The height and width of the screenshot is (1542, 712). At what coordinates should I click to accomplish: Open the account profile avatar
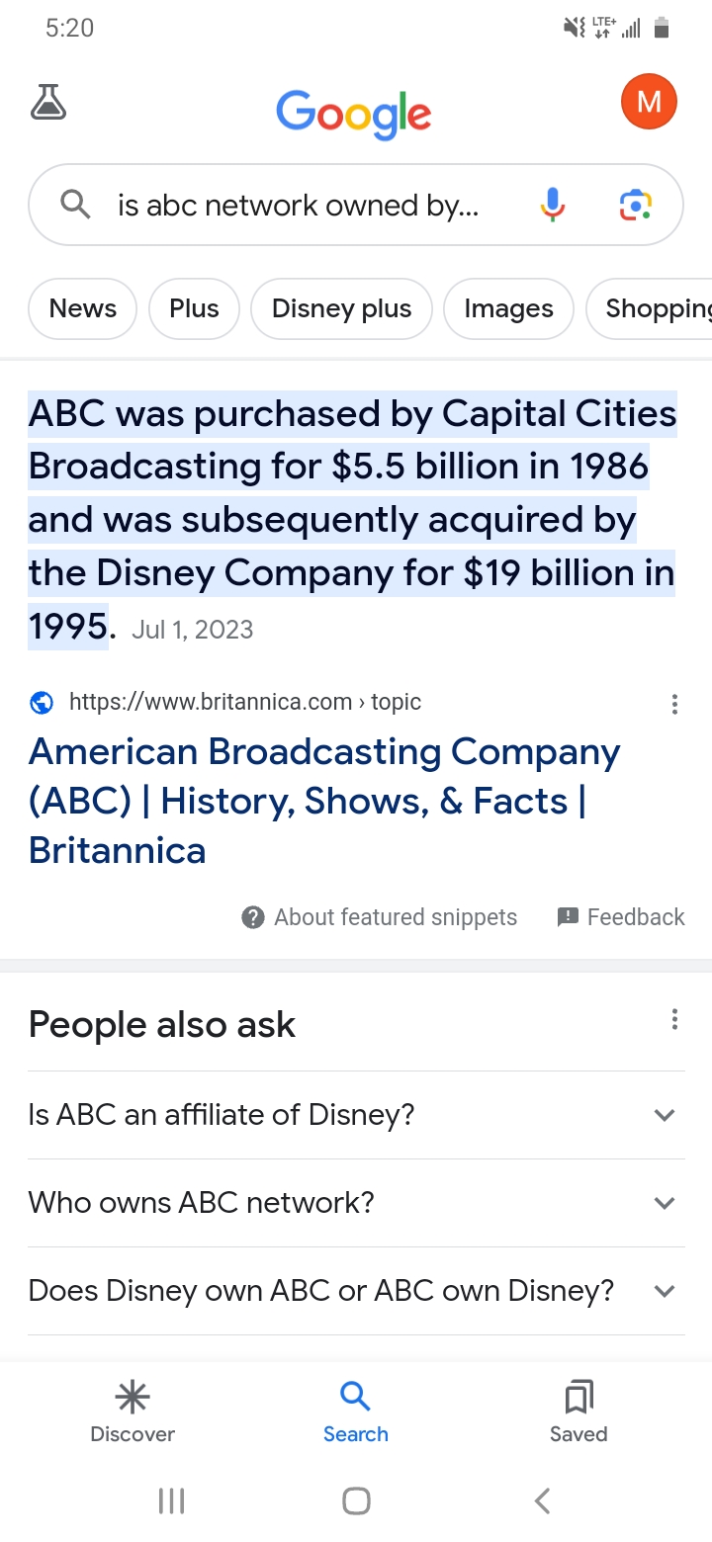pyautogui.click(x=649, y=102)
